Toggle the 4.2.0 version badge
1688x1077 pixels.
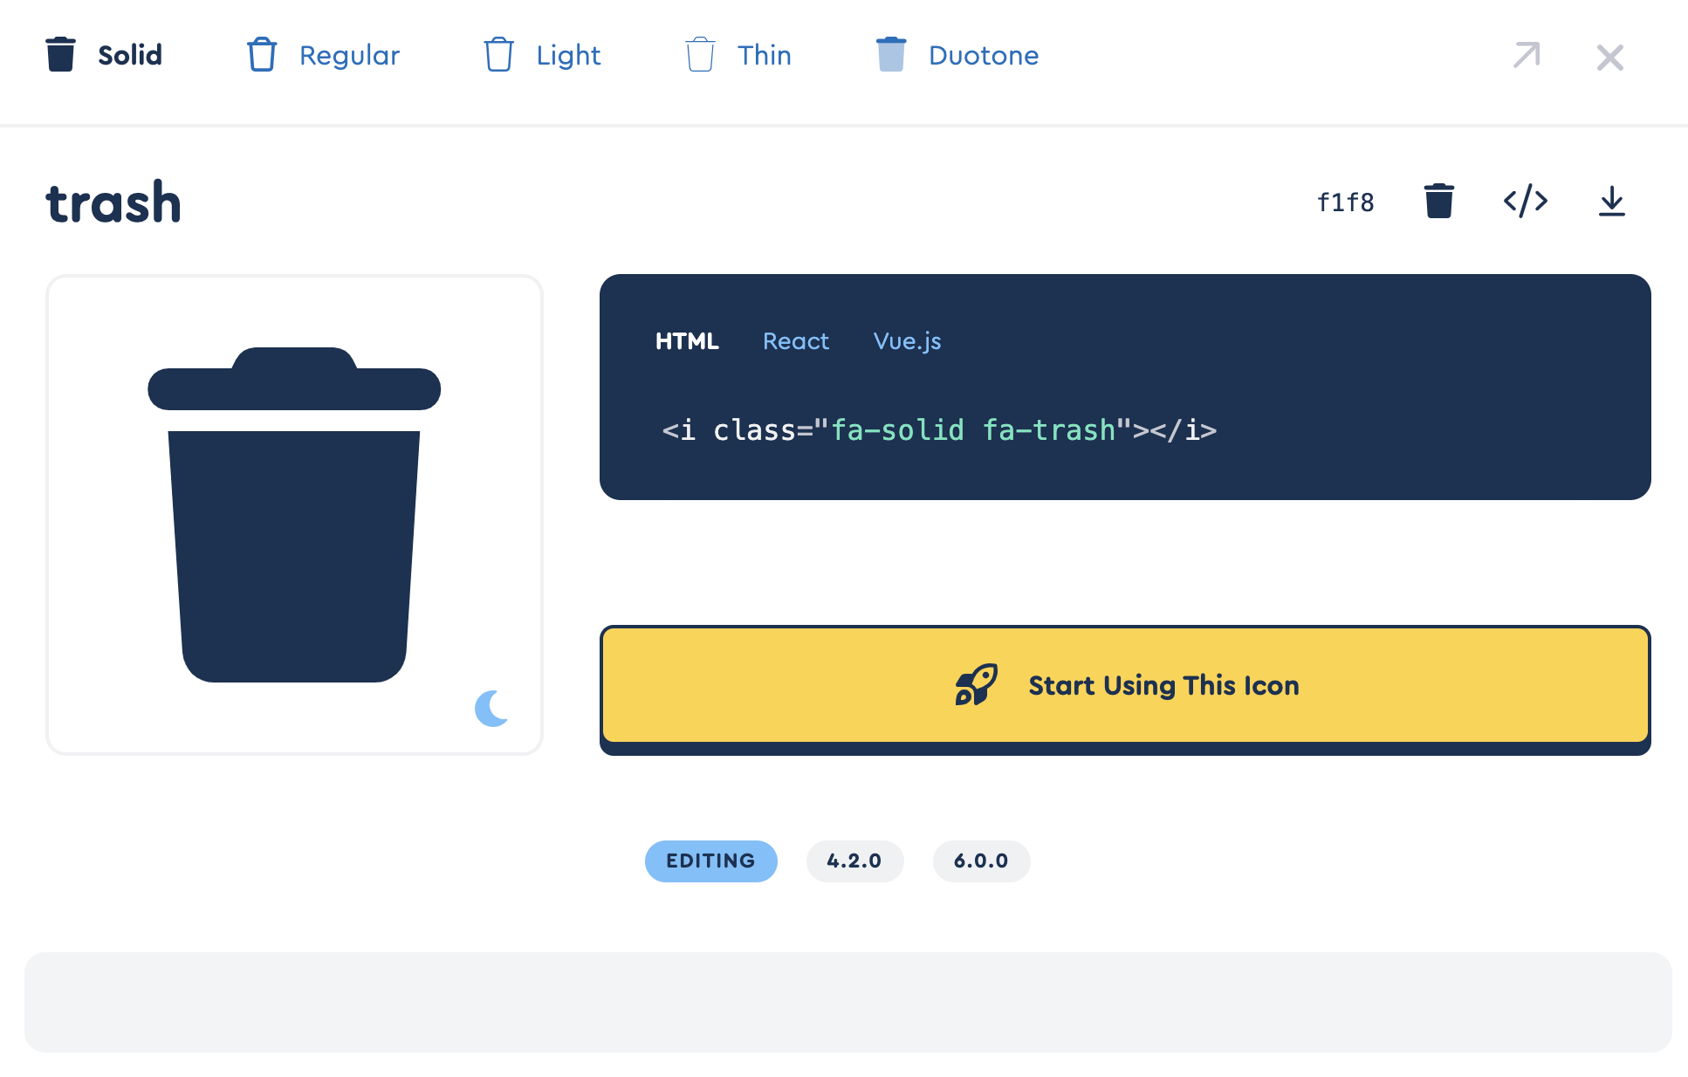pyautogui.click(x=854, y=861)
